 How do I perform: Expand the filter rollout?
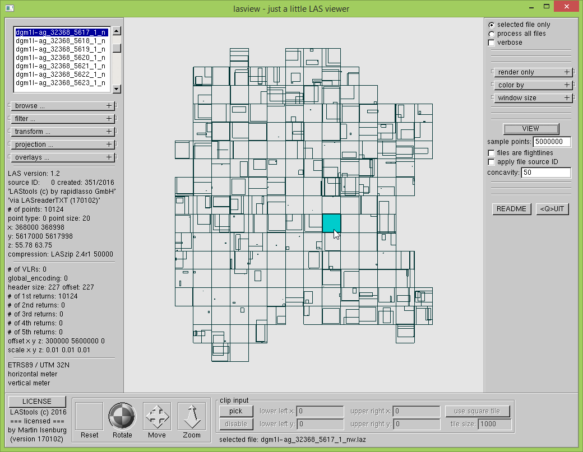tap(62, 119)
